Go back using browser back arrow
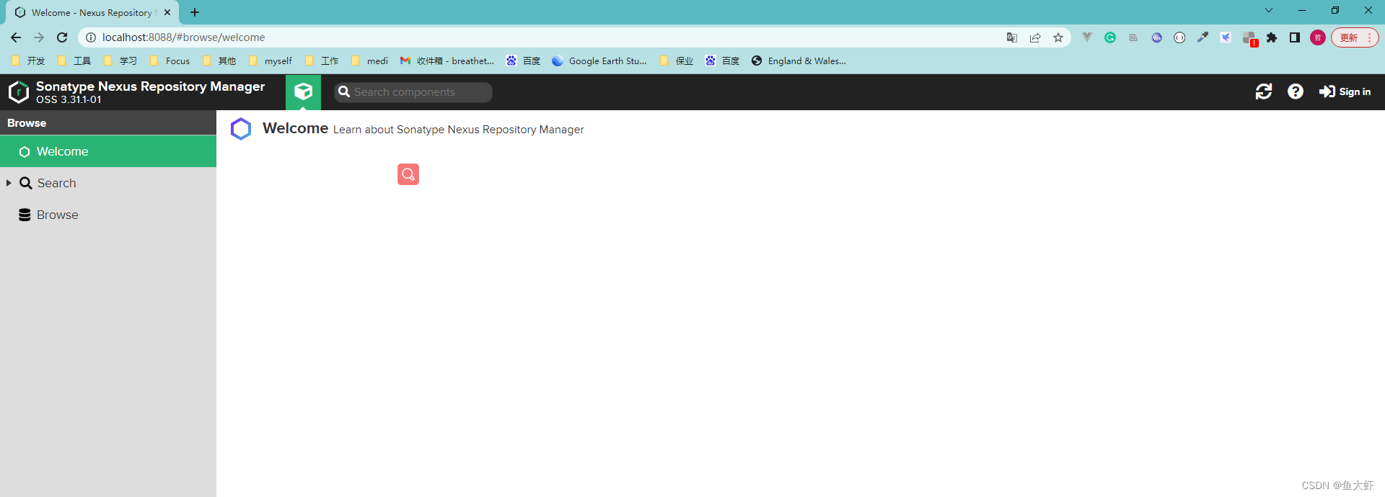The width and height of the screenshot is (1385, 497). [16, 37]
